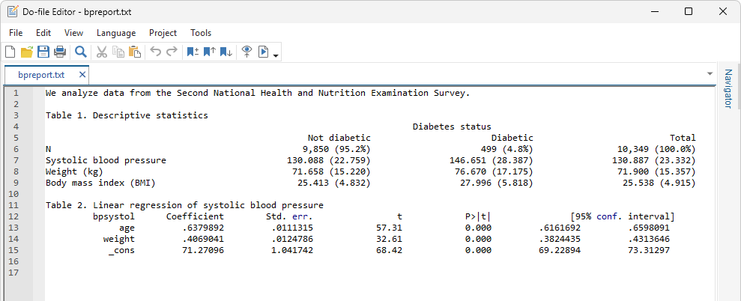This screenshot has width=741, height=301.
Task: Click line number 11 in the gutter
Action: coord(15,204)
